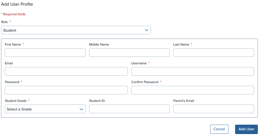Screen dimensions: 264x137
Task: Click the Confirm Password label text
Action: [x=145, y=82]
